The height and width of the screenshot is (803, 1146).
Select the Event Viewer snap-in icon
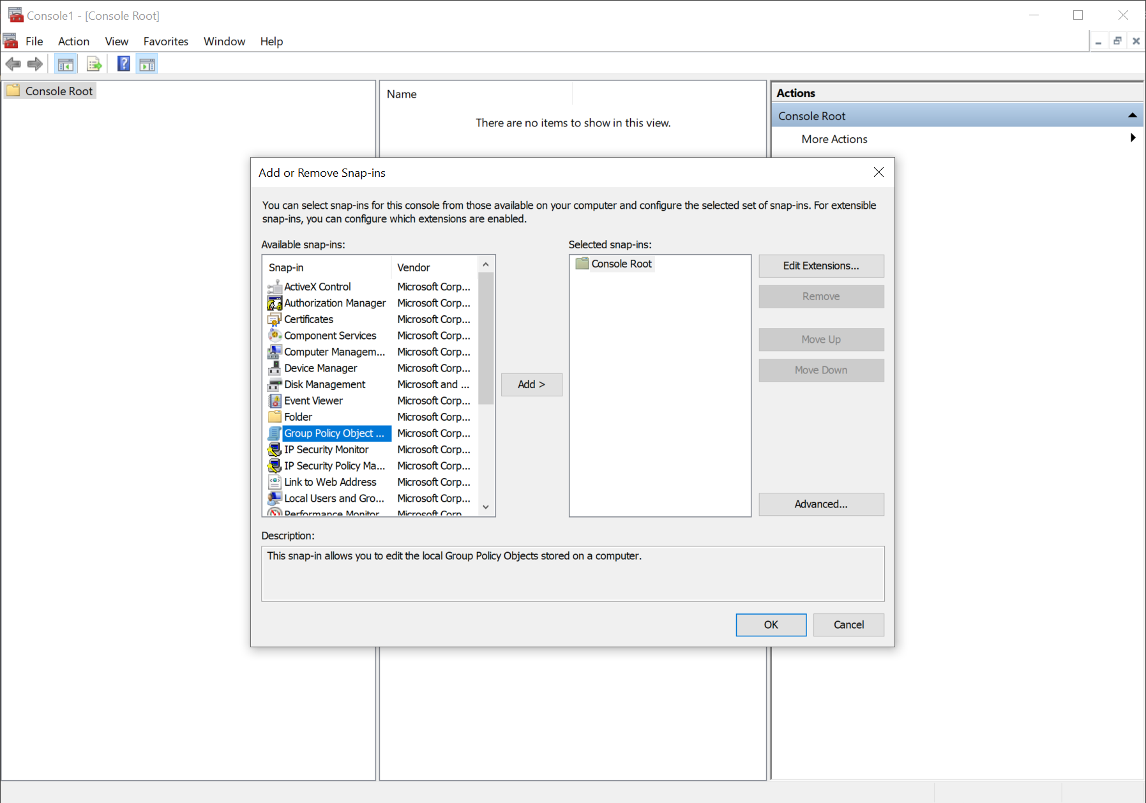click(275, 401)
